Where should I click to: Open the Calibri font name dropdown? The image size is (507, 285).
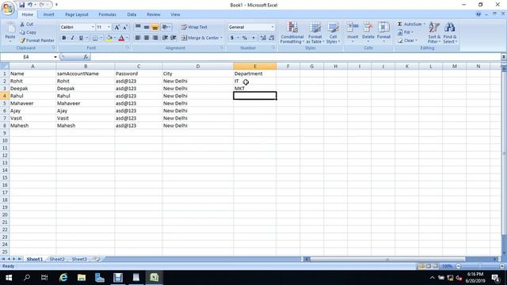(x=93, y=27)
